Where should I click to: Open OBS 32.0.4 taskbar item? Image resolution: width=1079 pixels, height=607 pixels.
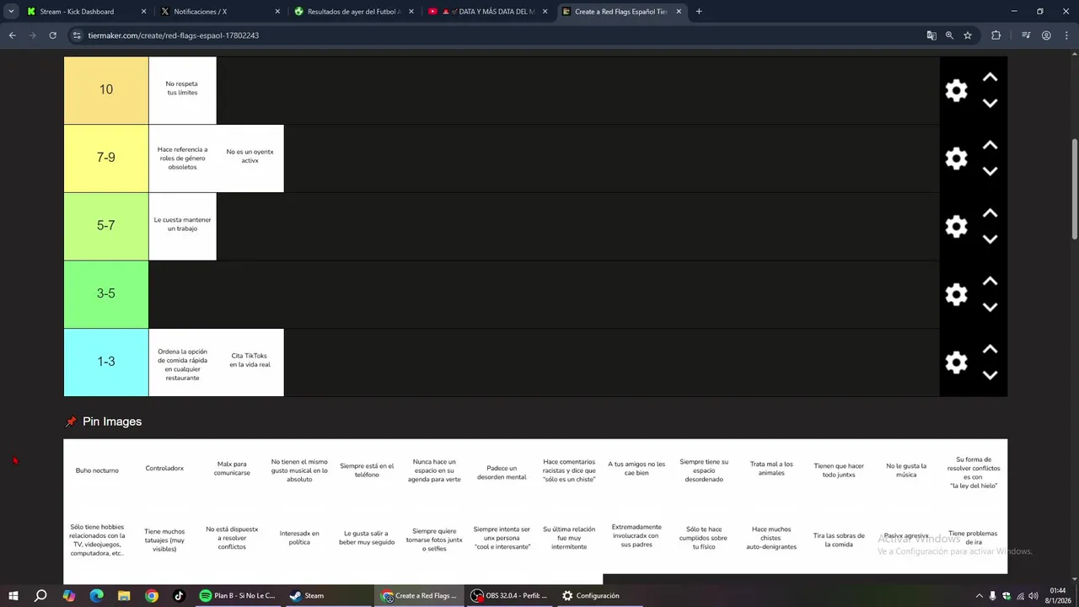509,595
